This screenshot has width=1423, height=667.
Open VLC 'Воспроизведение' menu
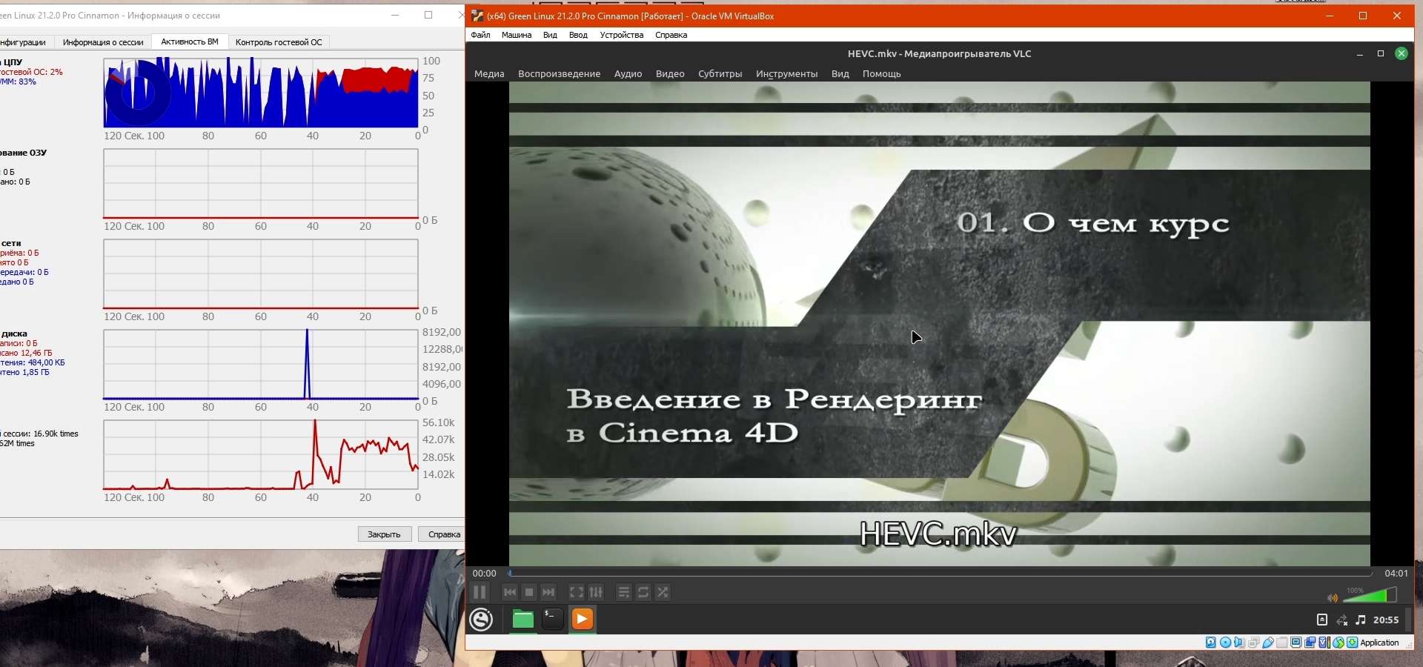pyautogui.click(x=560, y=74)
